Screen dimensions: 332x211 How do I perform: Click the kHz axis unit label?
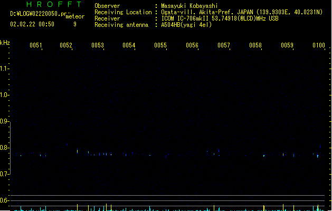pos(5,43)
